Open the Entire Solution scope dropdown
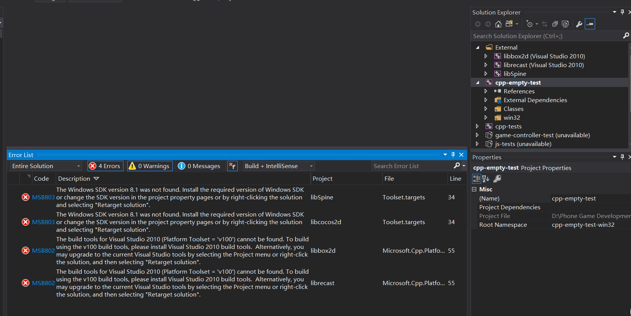Image resolution: width=631 pixels, height=316 pixels. pos(46,166)
